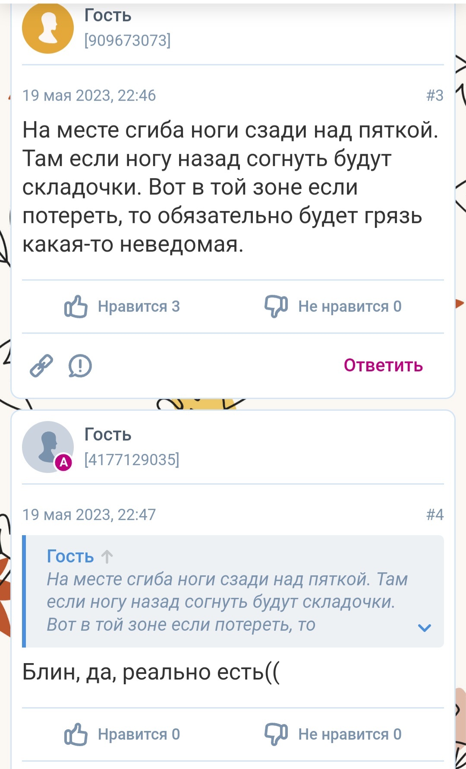The width and height of the screenshot is (466, 769).
Task: Report comment #3 via exclamation bubble icon
Action: 80,366
